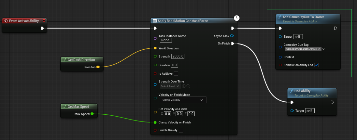Click Apply Root Motion Constant Force input exec pin
This screenshot has width=357, height=140.
155,28
